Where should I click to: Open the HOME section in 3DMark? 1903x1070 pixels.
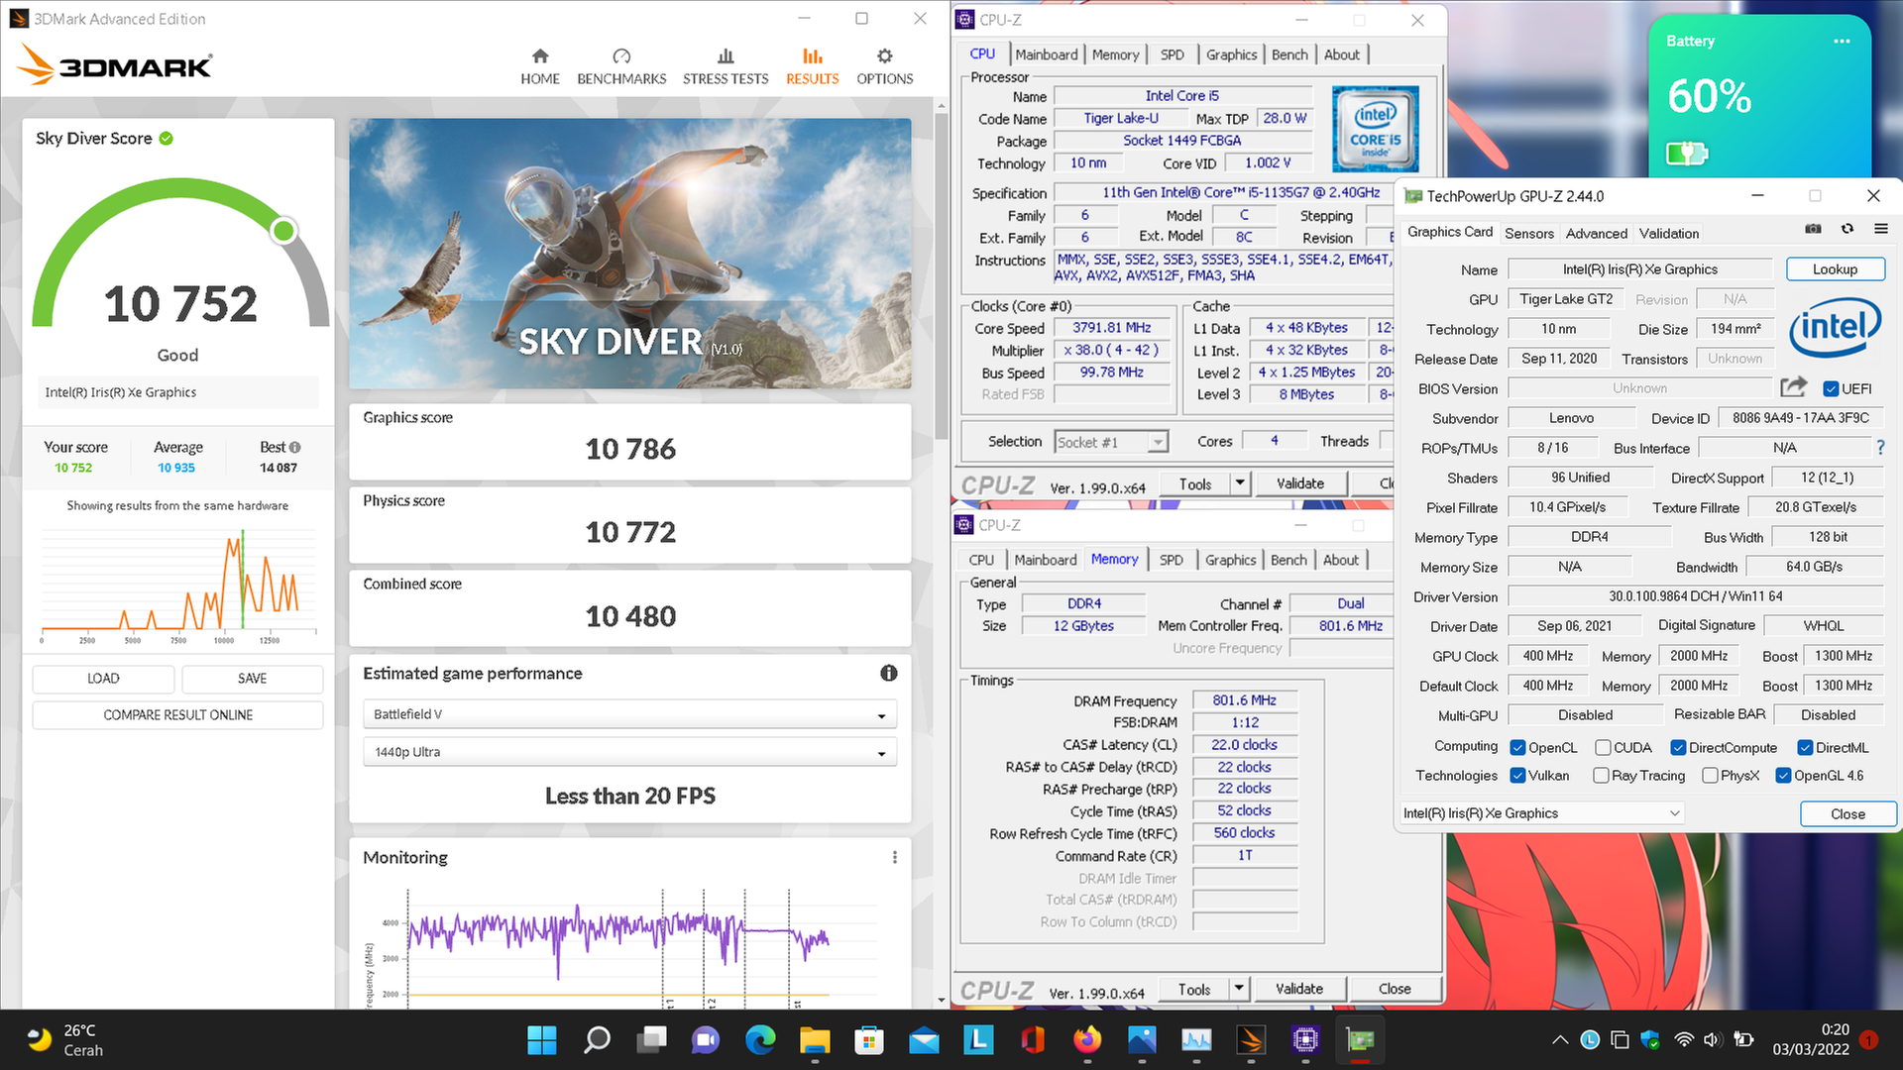(540, 66)
